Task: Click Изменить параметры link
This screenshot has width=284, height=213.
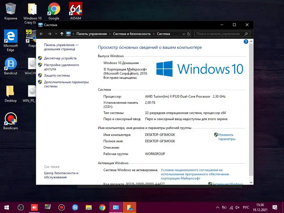Action: (x=227, y=137)
